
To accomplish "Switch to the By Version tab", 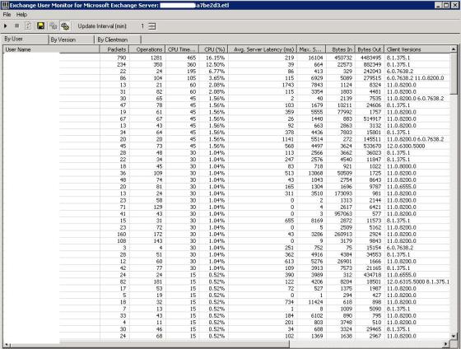I will [x=72, y=40].
